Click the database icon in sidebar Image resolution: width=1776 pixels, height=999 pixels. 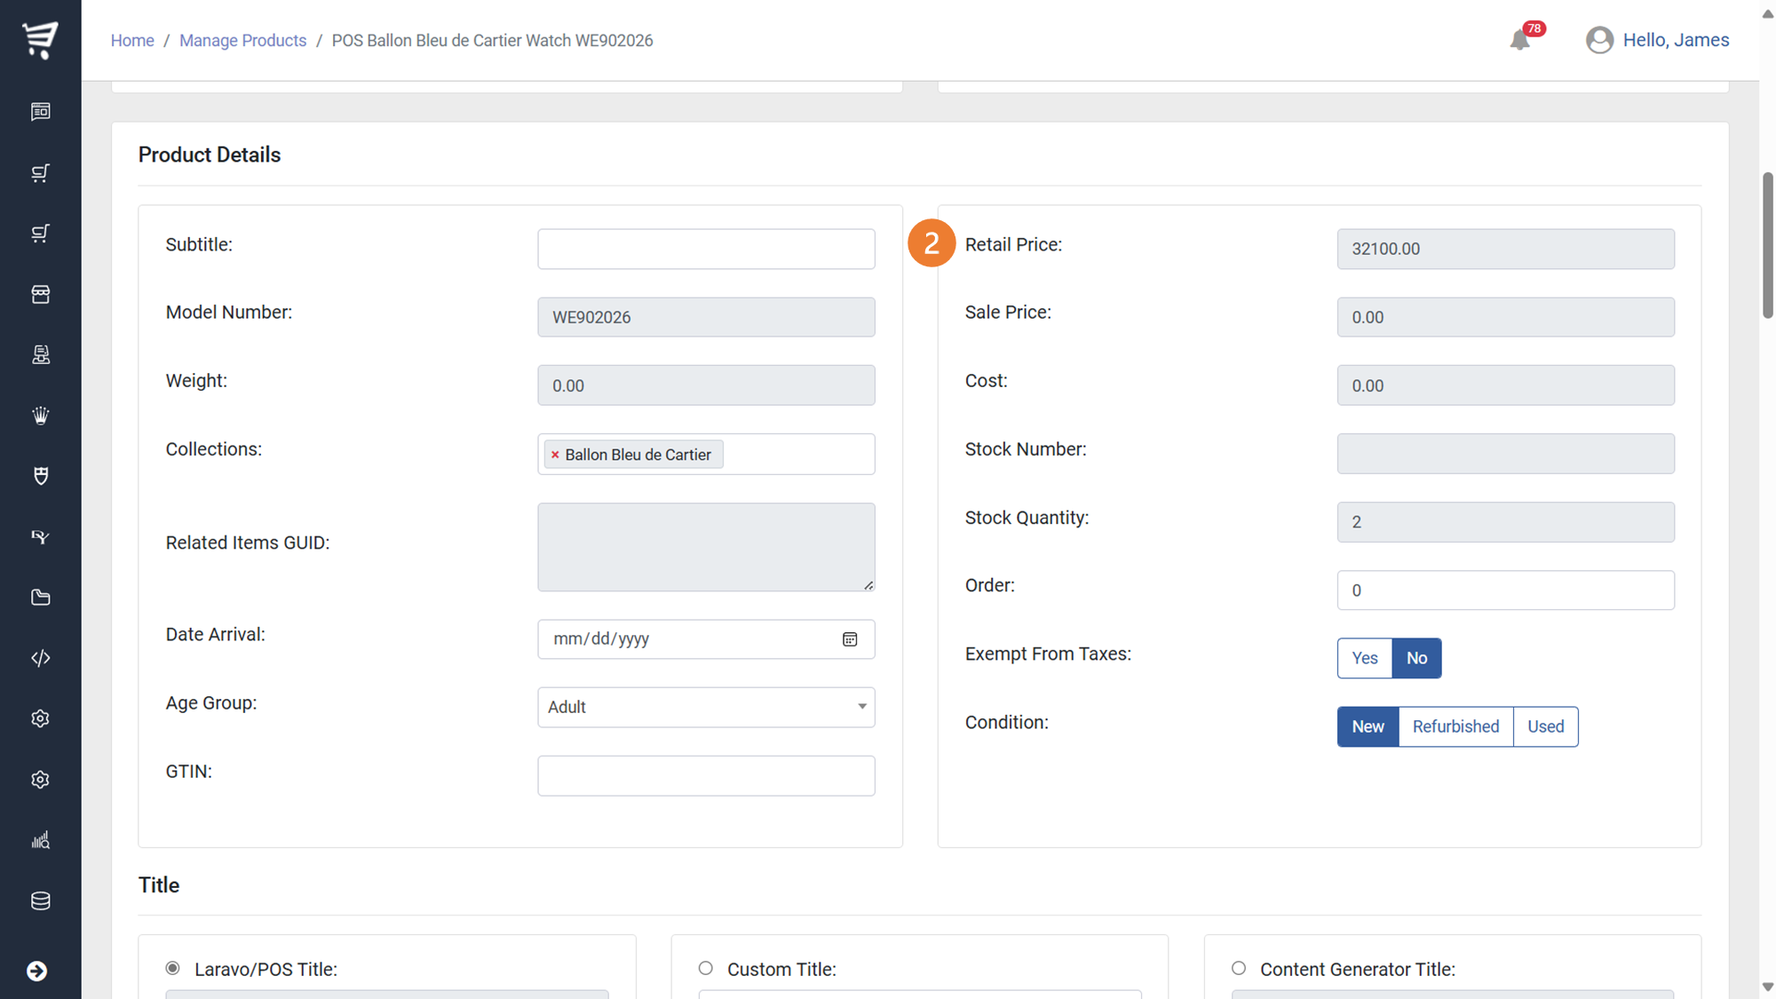coord(40,900)
